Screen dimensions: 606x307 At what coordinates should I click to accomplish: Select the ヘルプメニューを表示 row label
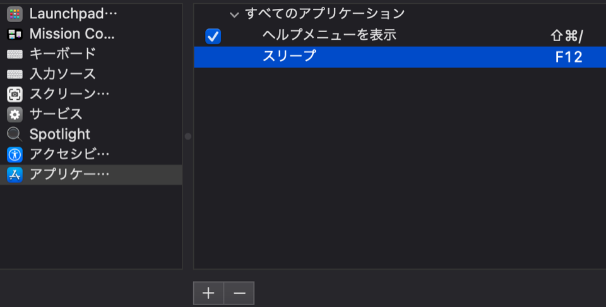(329, 36)
